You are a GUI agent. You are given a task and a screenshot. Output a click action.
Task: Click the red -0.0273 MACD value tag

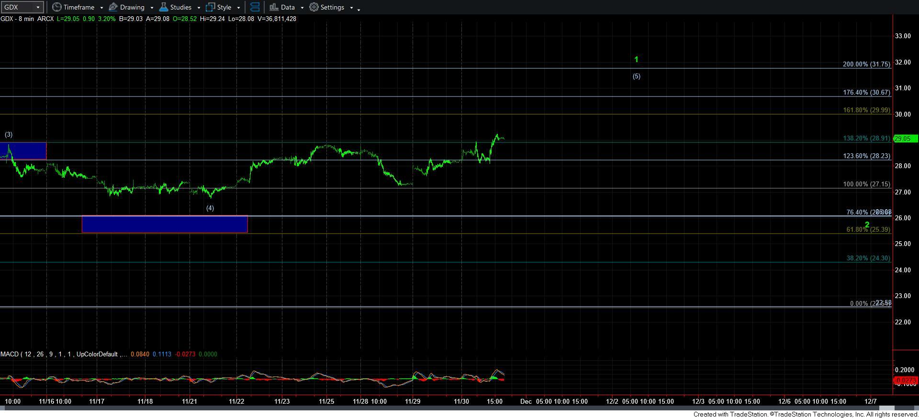906,380
